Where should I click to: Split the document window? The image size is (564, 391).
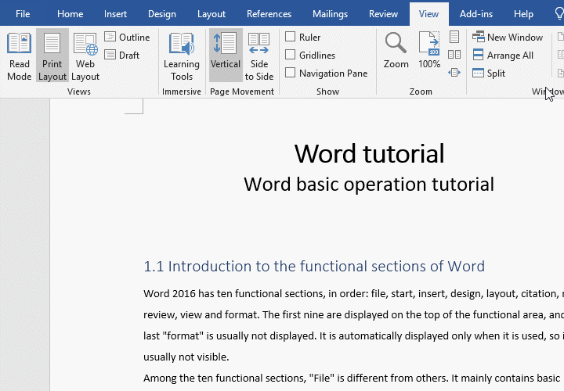click(x=489, y=73)
